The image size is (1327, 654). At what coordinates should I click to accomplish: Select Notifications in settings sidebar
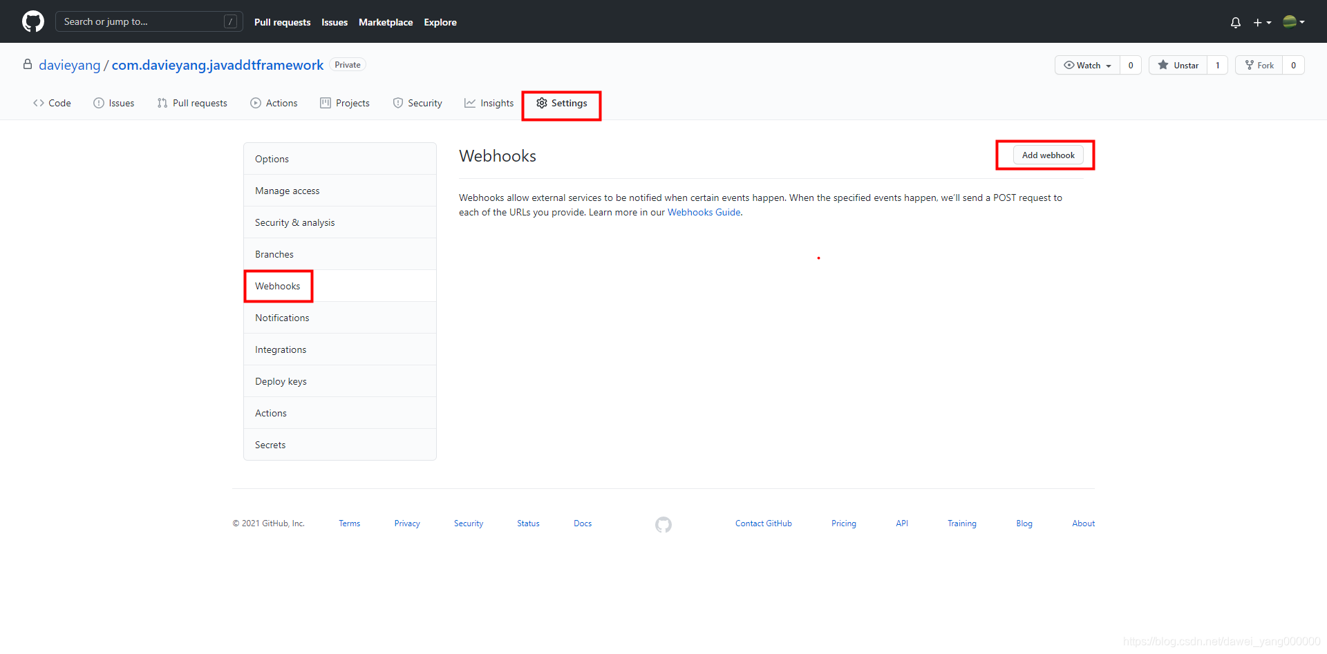[340, 318]
